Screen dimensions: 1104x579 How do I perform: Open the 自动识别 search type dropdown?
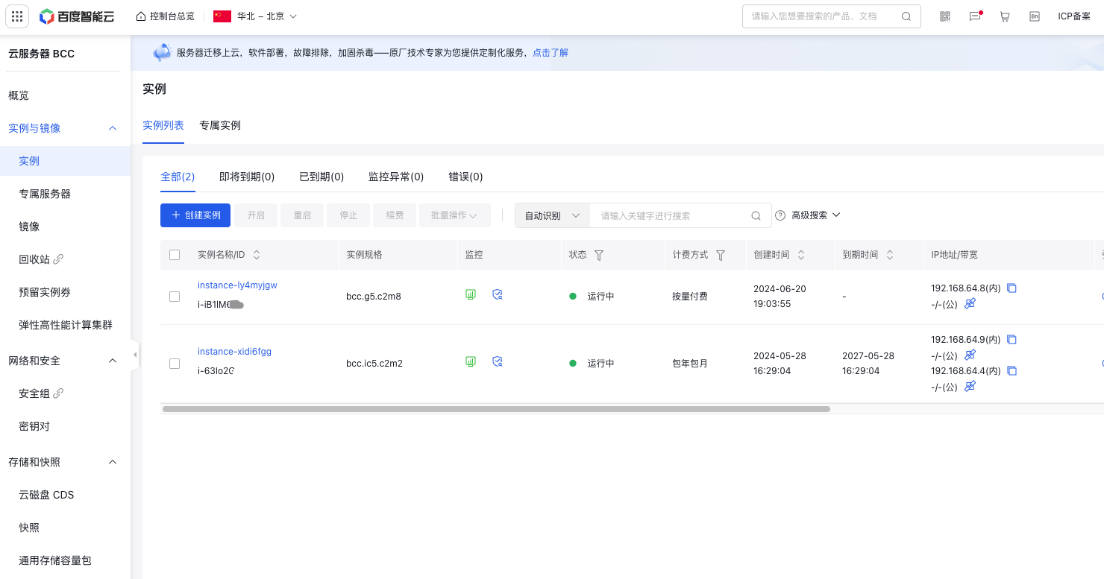552,215
